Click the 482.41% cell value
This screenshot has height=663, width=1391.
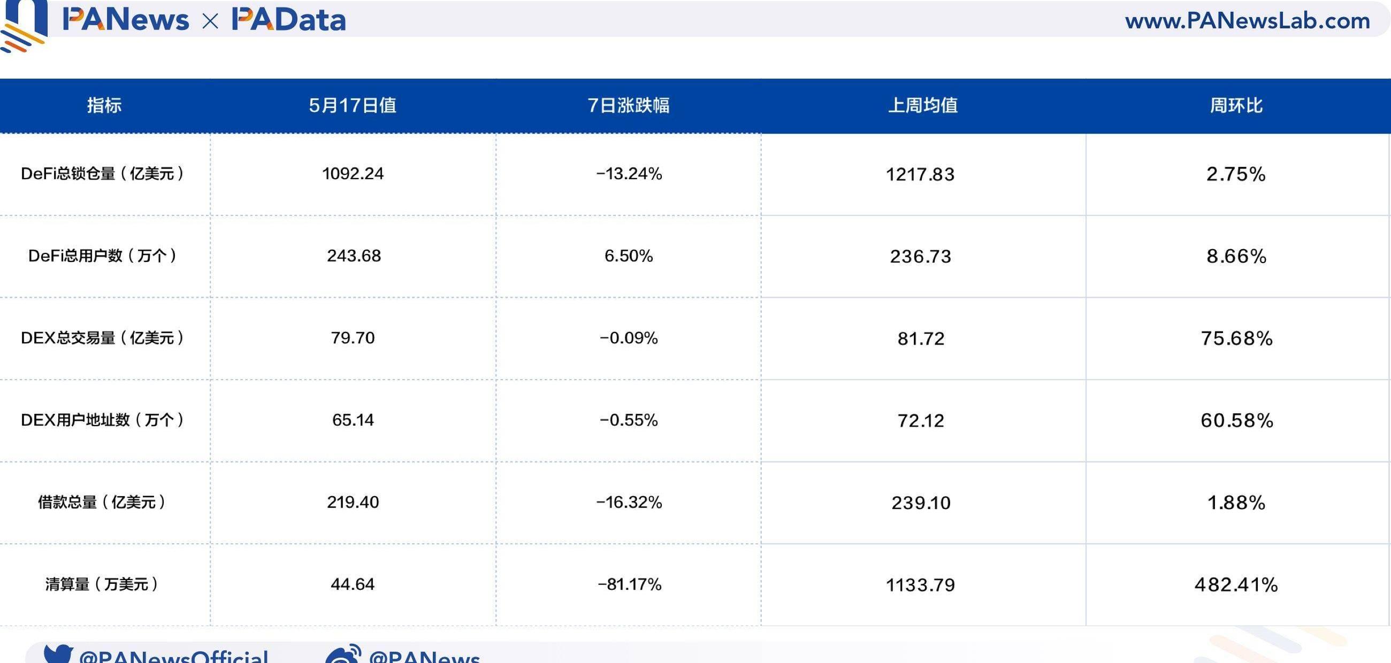coord(1236,585)
